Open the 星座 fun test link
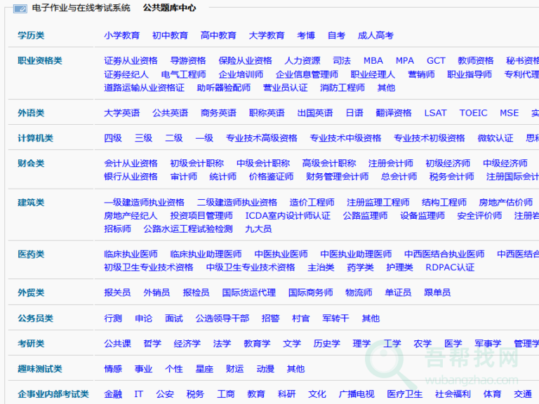The width and height of the screenshot is (539, 404). tap(204, 369)
